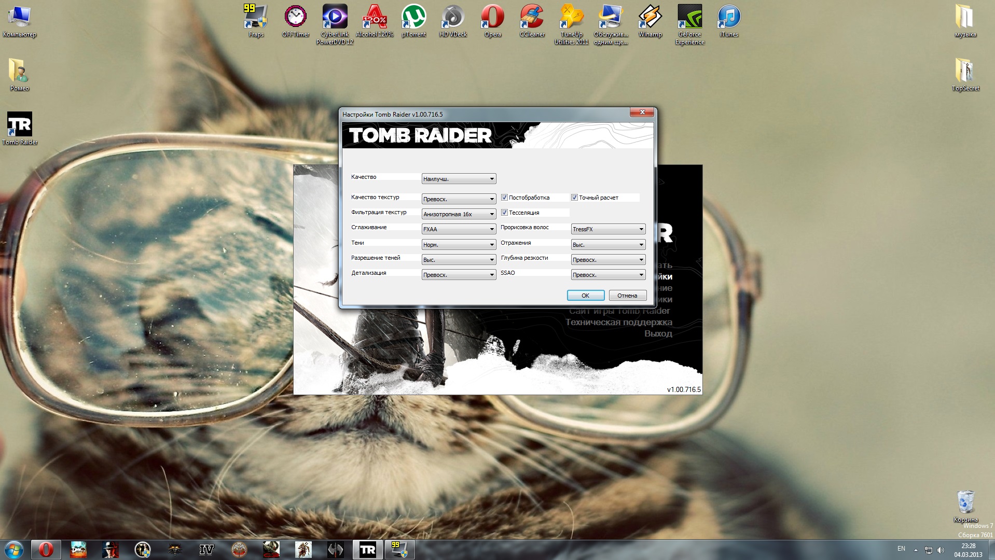Click the volume speaker tray icon
995x560 pixels.
click(x=941, y=550)
